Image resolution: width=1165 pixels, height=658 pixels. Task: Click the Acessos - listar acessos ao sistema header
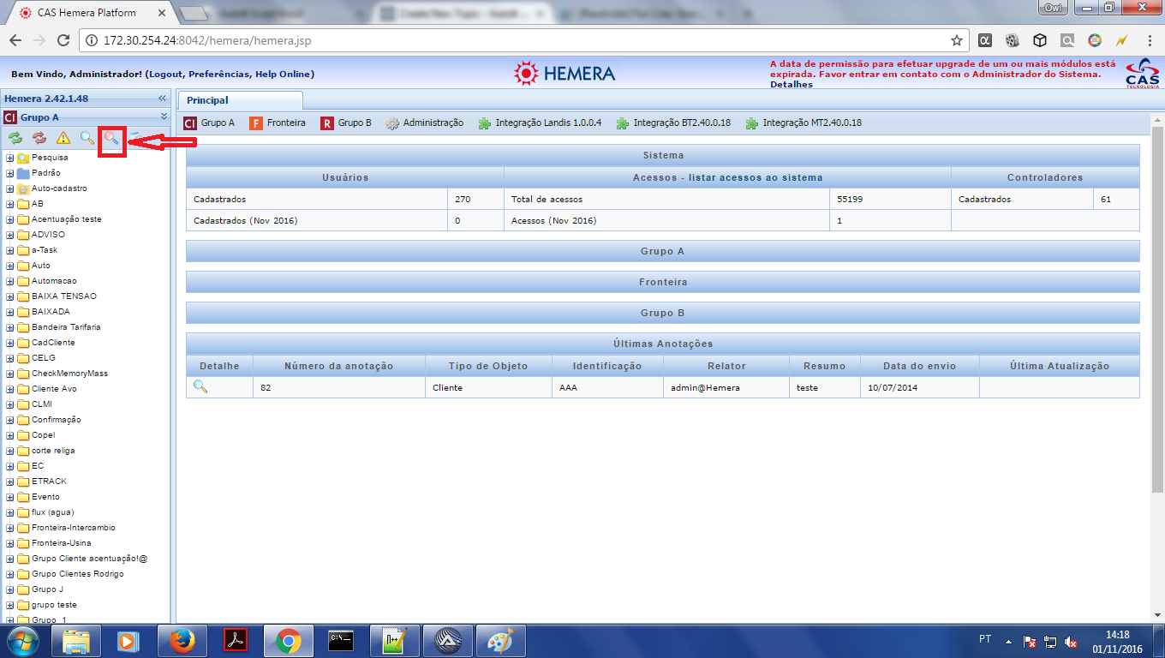727,177
